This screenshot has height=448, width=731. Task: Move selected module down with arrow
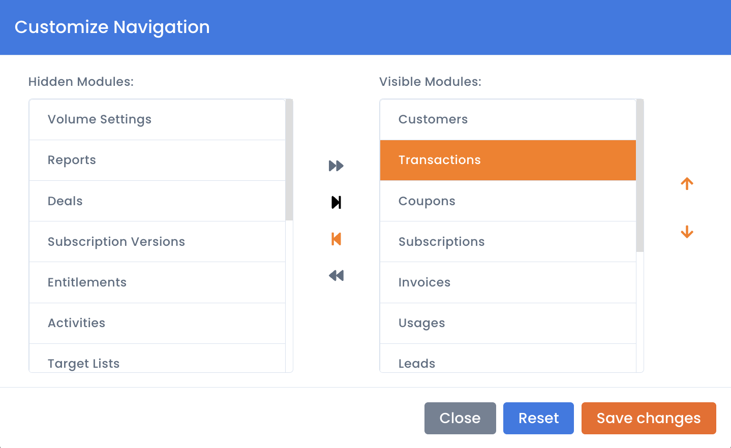coord(687,232)
